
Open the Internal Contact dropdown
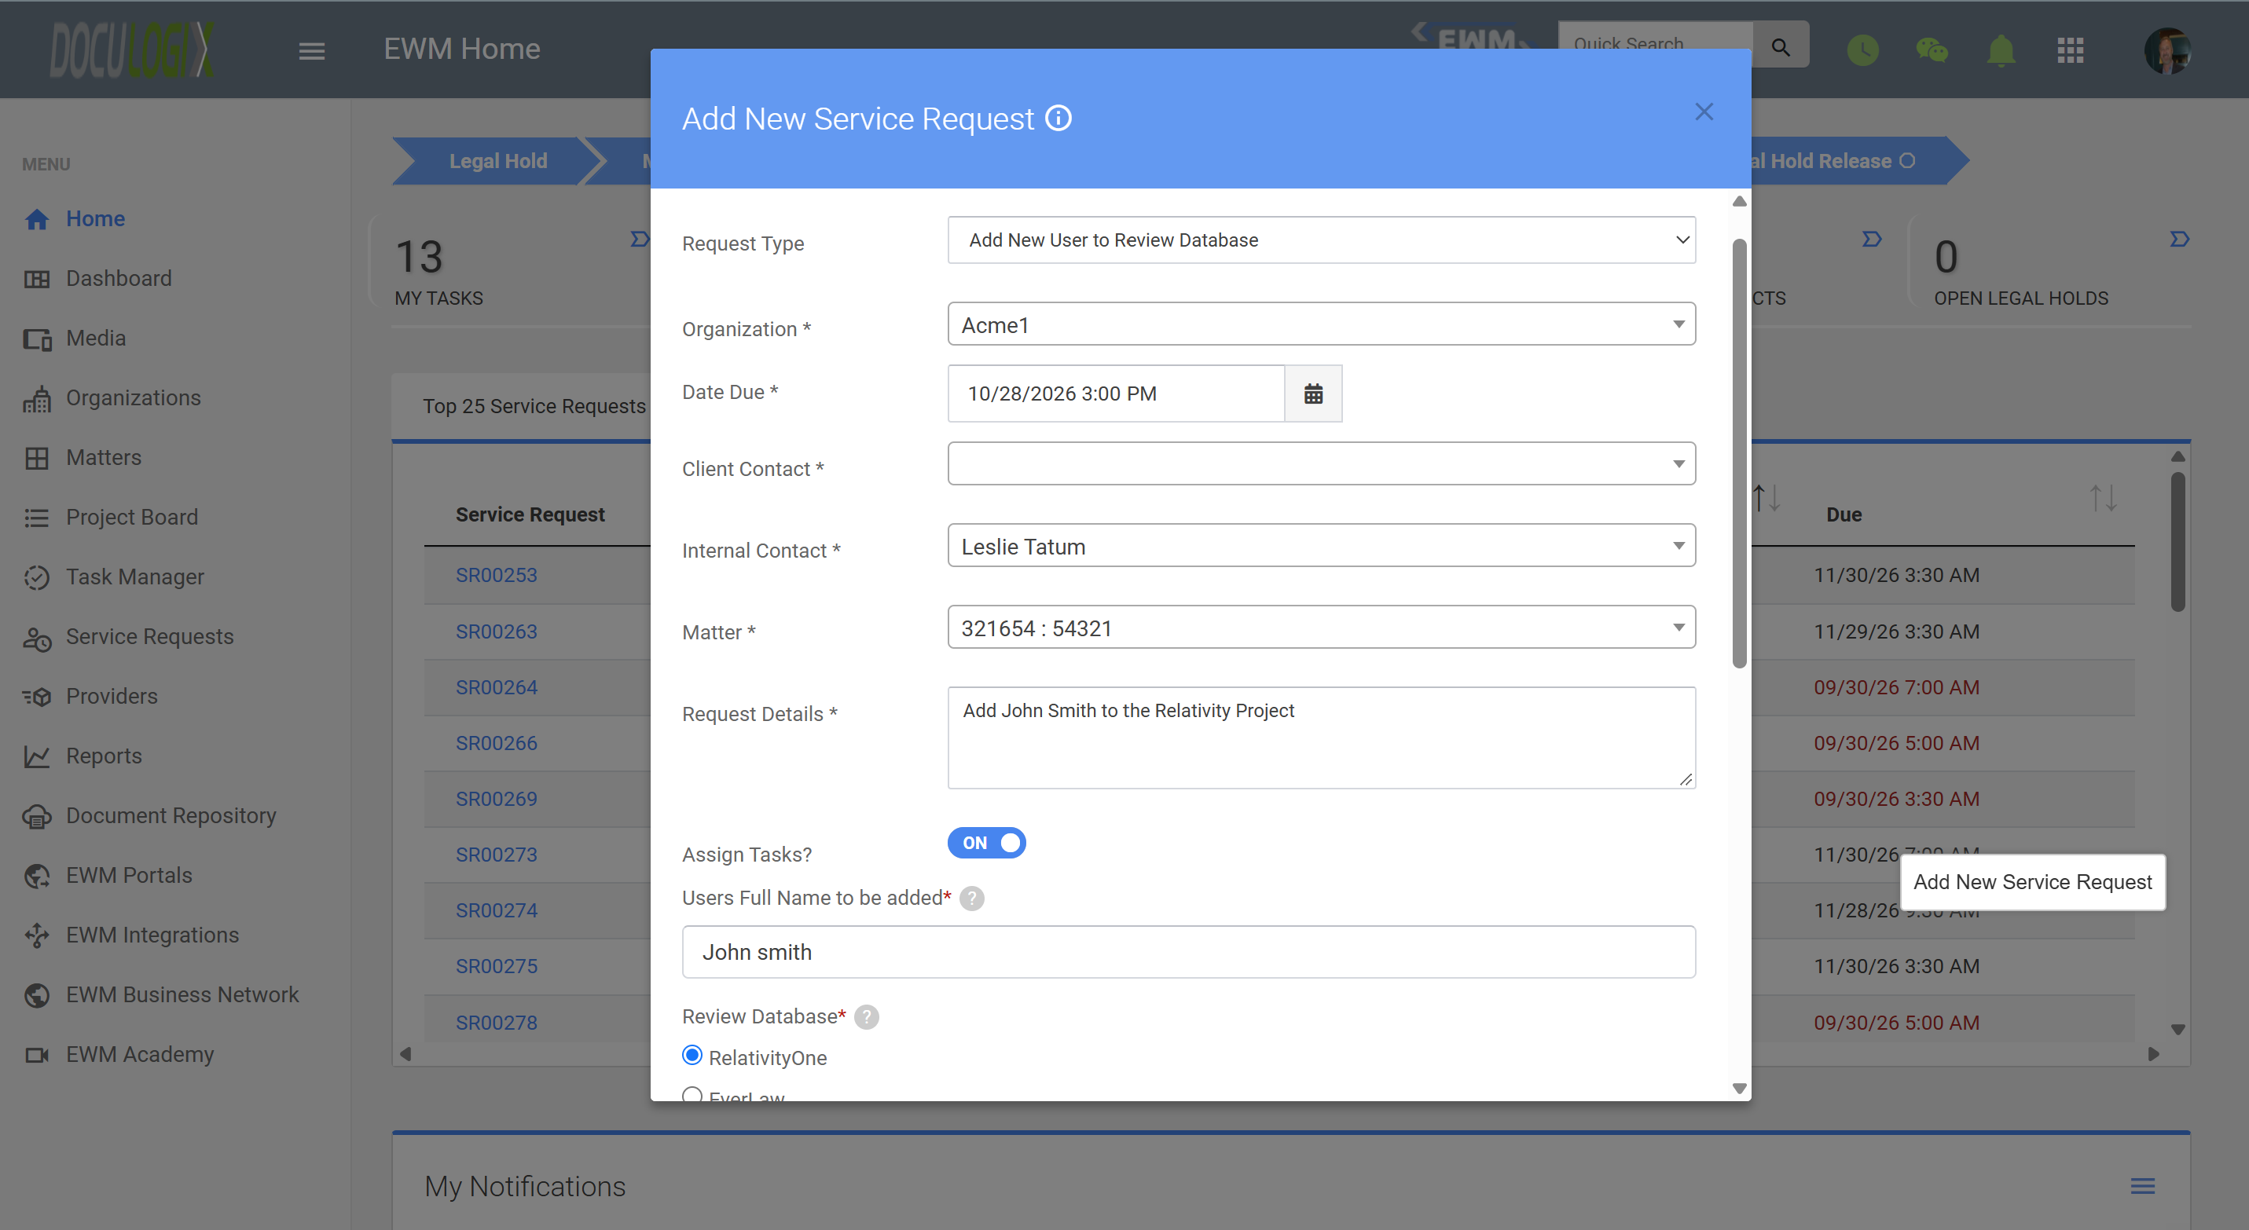1321,546
